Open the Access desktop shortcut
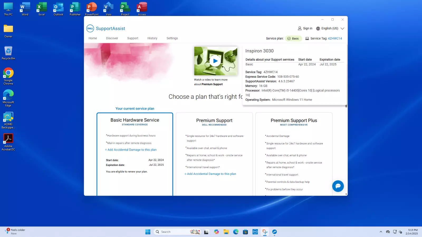Viewport: 422px width, 237px height. (142, 9)
